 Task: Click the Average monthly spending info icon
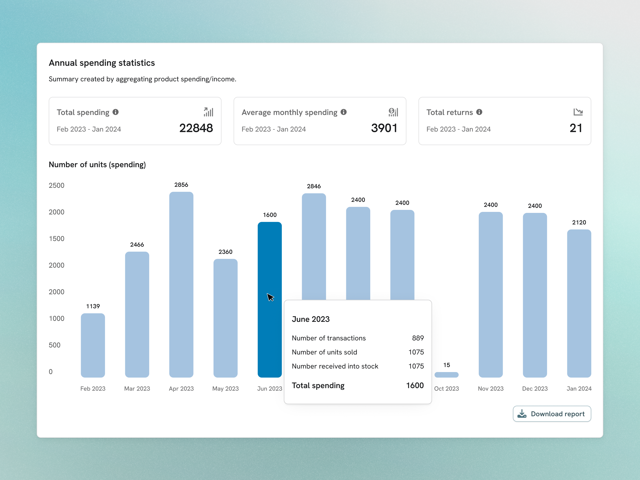(344, 112)
